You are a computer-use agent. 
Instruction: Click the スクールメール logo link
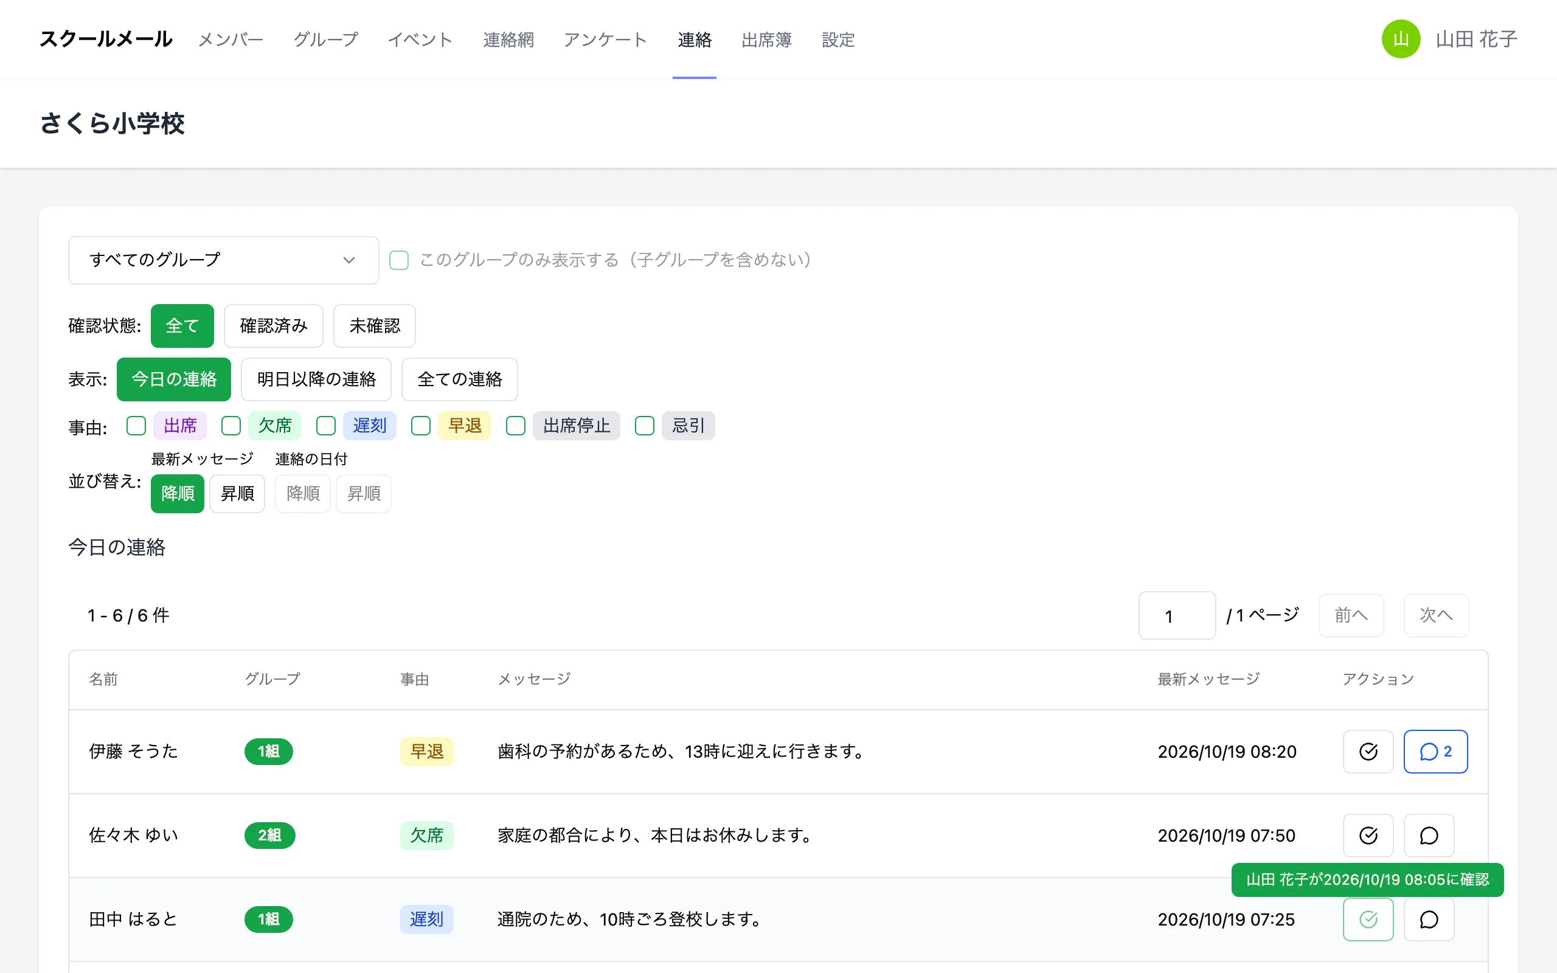coord(106,40)
